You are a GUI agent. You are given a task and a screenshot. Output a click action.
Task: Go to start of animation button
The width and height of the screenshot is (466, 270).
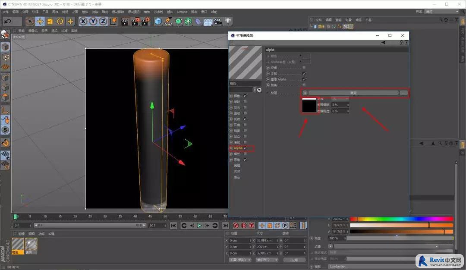173,226
